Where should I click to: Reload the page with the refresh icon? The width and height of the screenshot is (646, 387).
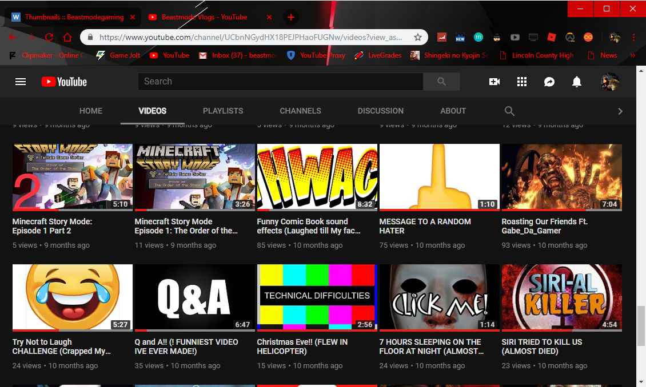pyautogui.click(x=49, y=38)
